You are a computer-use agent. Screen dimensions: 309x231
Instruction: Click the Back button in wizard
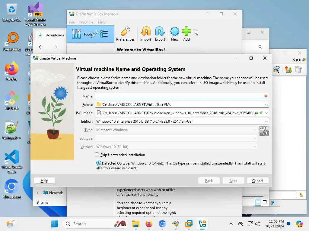(x=209, y=181)
